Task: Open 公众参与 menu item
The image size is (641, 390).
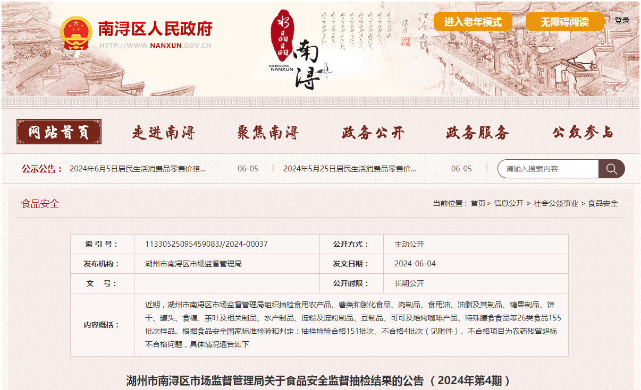Action: [583, 133]
